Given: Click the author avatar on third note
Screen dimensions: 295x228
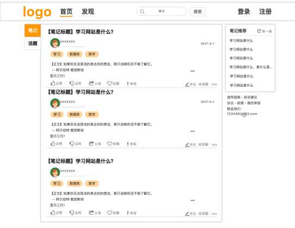Looking at the screenshot, I should click(x=55, y=173).
